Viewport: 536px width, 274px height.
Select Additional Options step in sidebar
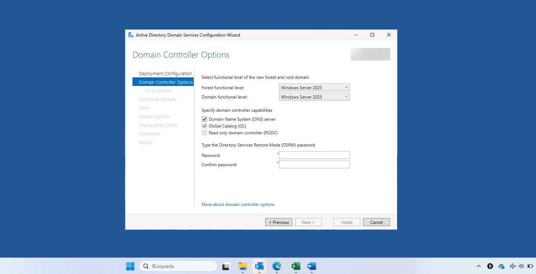coord(158,99)
